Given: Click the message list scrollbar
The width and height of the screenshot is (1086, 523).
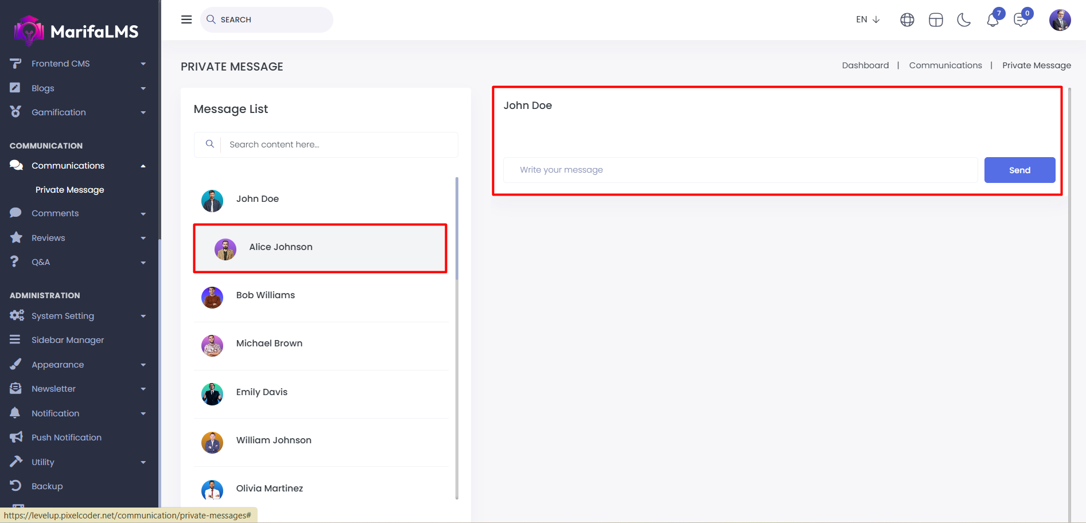Looking at the screenshot, I should click(x=457, y=229).
